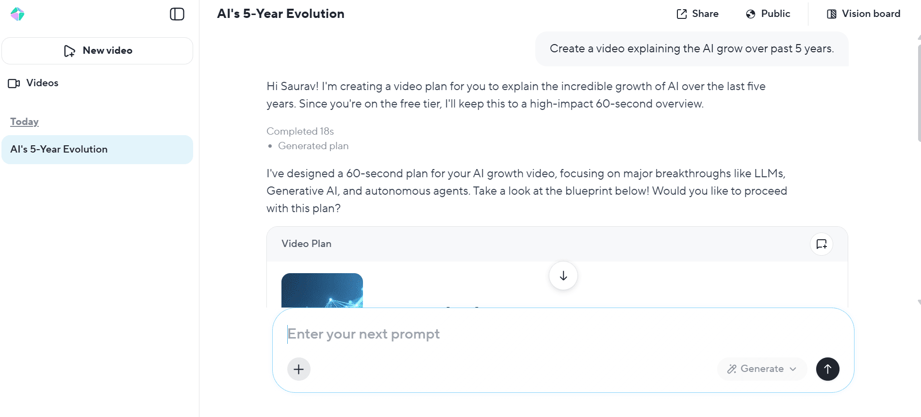Open the Generate mode dropdown chevron
The image size is (921, 417).
pyautogui.click(x=794, y=369)
